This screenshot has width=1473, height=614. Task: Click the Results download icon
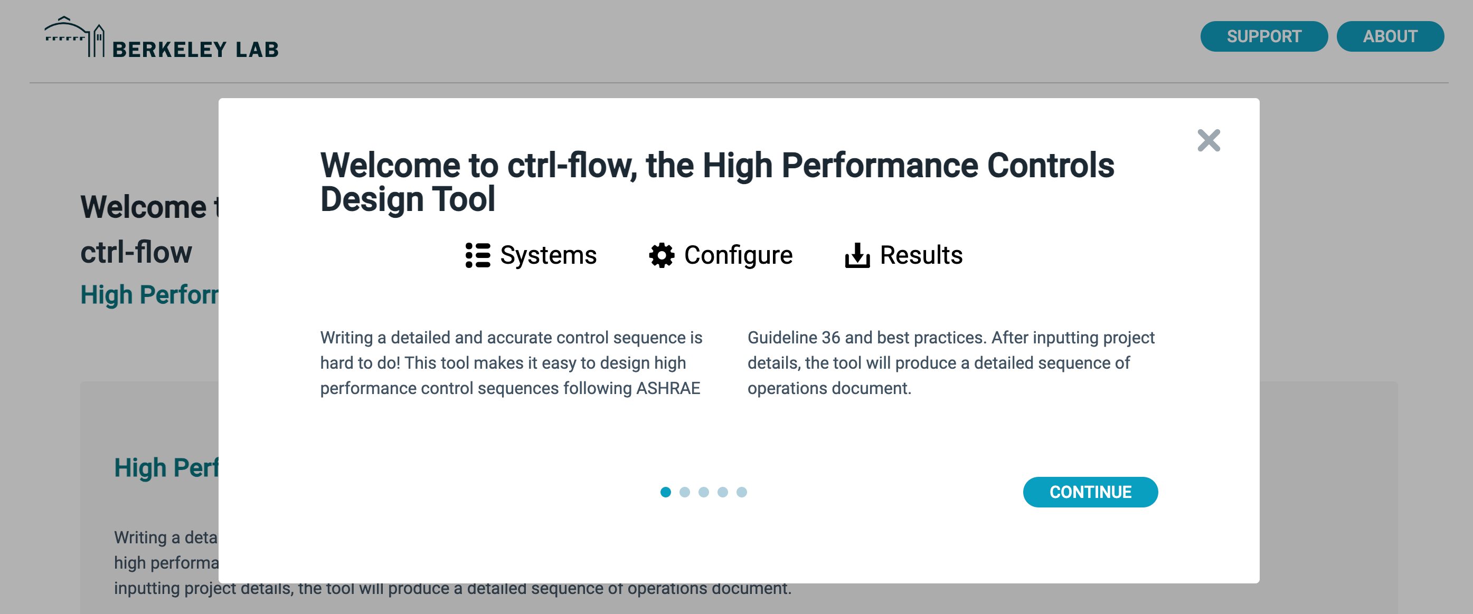[x=857, y=255]
